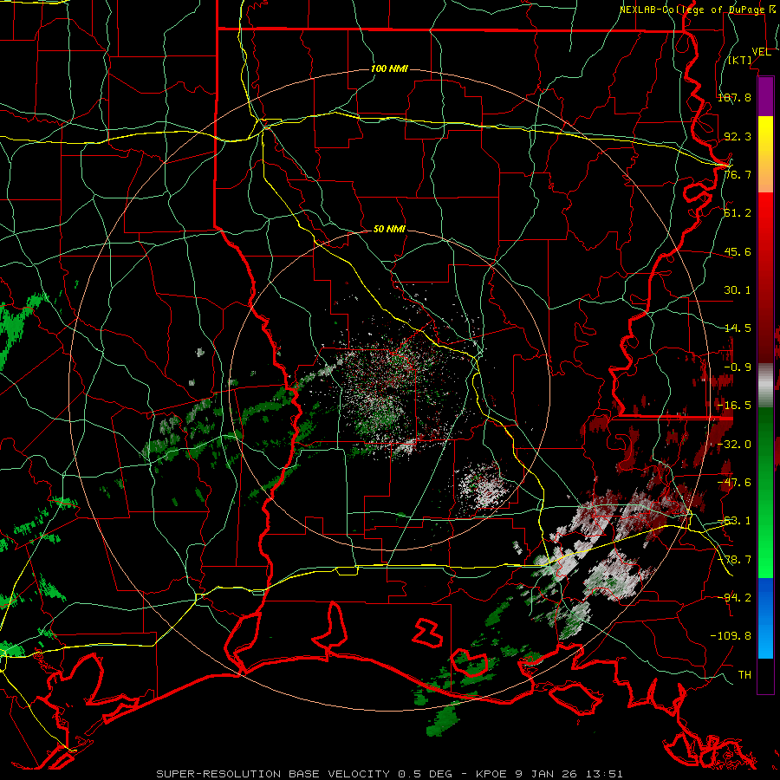Click the -78.7 legend value
780x780 pixels.
tap(734, 560)
